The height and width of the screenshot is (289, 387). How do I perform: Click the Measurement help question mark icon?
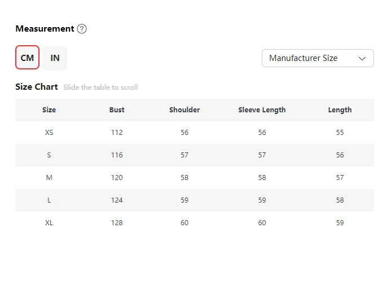[82, 29]
